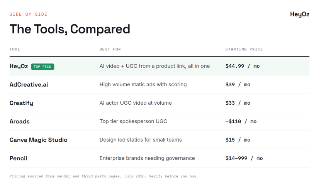Click the Pencil tool name
The height and width of the screenshot is (184, 314).
pos(18,158)
